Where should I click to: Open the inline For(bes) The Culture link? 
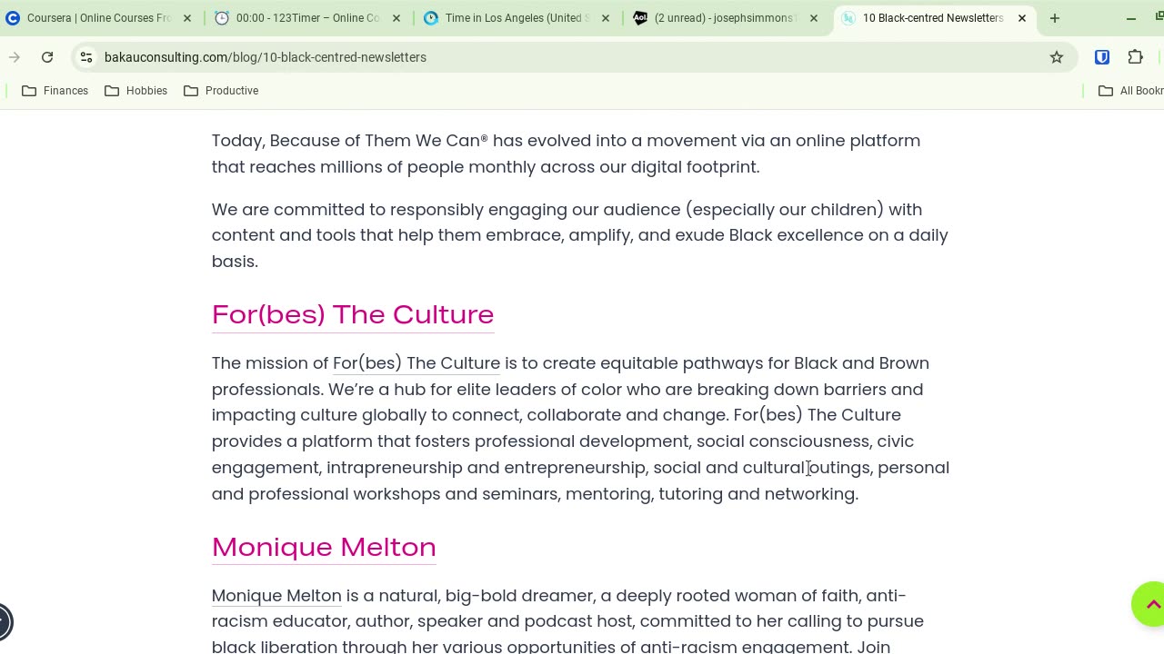[x=416, y=363]
